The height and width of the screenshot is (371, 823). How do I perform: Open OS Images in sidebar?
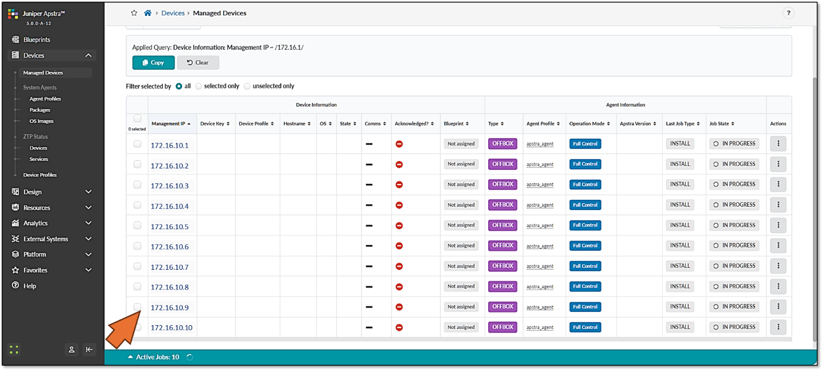41,121
